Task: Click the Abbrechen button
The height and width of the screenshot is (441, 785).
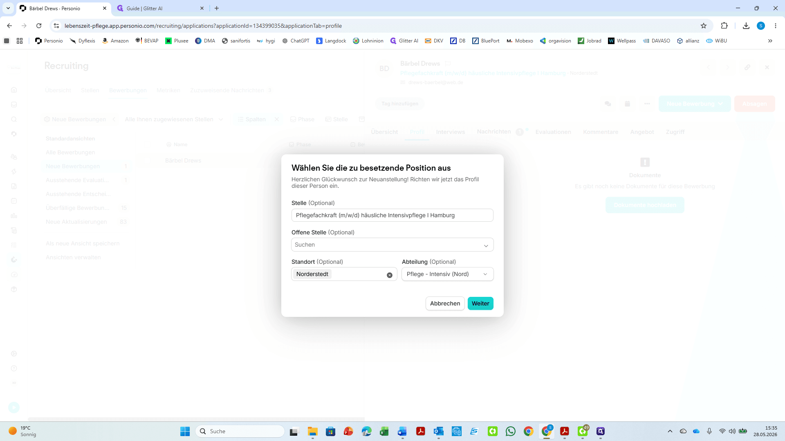Action: pyautogui.click(x=445, y=303)
